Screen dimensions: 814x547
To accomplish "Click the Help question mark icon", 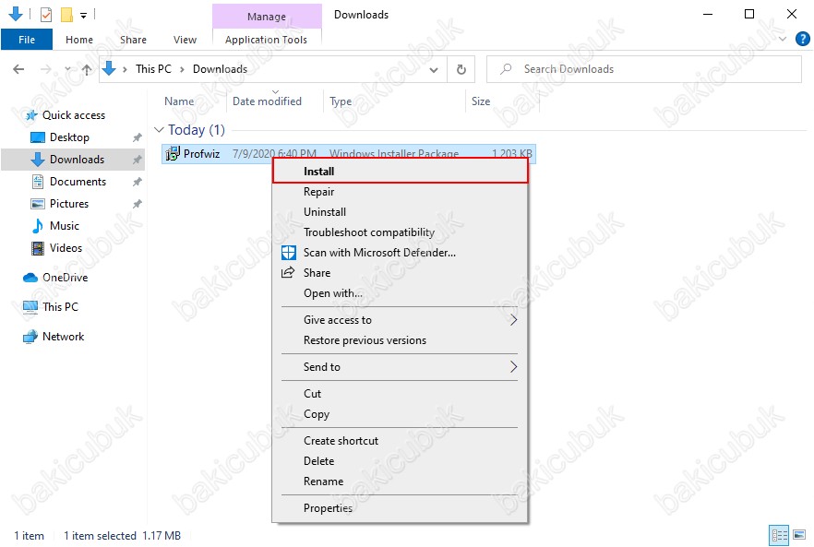I will pos(803,39).
